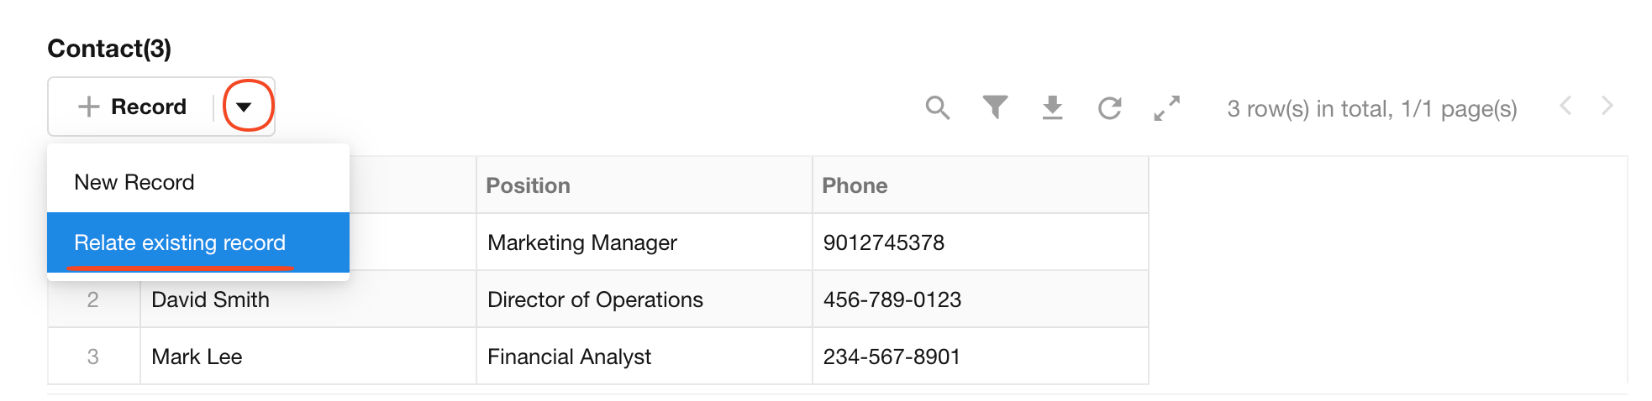Open the Mark Lee contact row
This screenshot has height=401, width=1652.
coord(197,357)
